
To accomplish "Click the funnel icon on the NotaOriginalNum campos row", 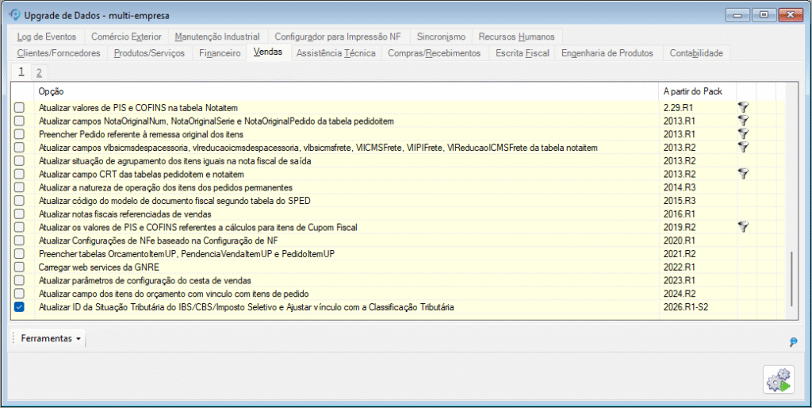I will point(743,120).
